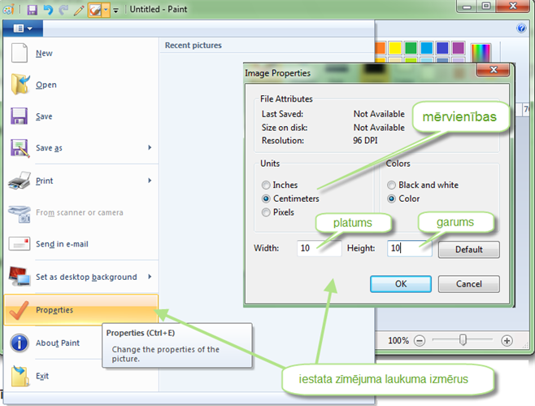Click the Default button
This screenshot has width=535, height=406.
(x=468, y=250)
